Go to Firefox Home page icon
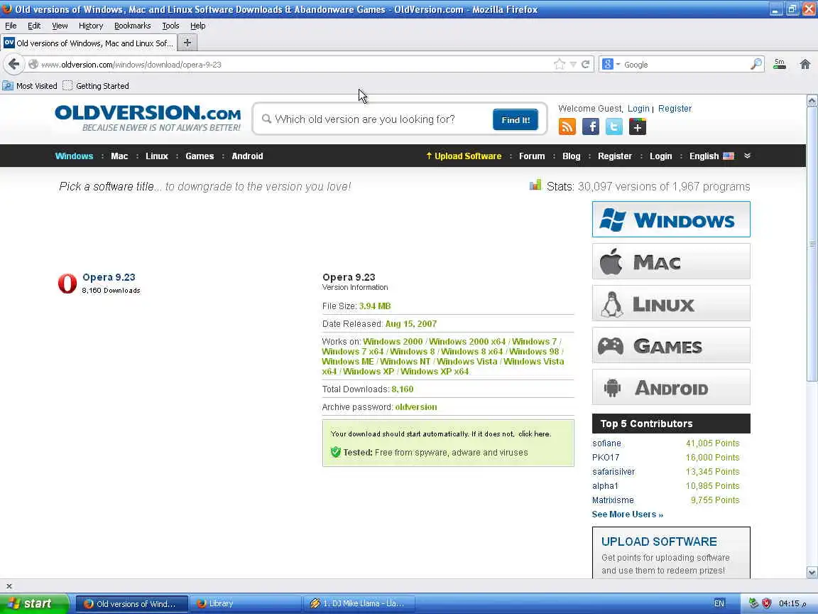Screen dimensions: 818x614 coord(805,64)
